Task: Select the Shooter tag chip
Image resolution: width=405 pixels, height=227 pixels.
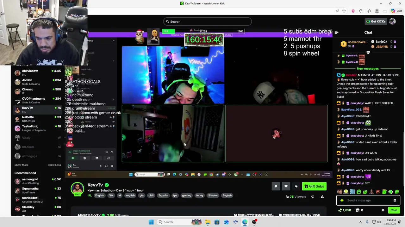Action: click(x=213, y=195)
